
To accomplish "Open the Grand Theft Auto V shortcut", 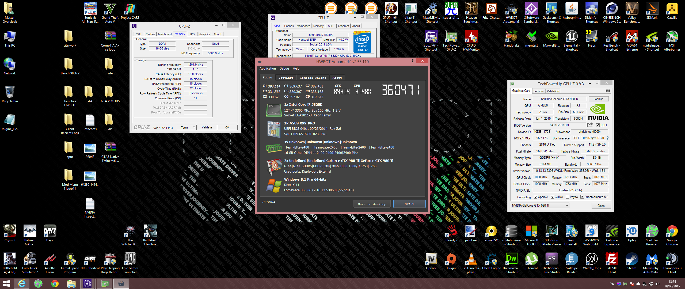I will [x=110, y=13].
